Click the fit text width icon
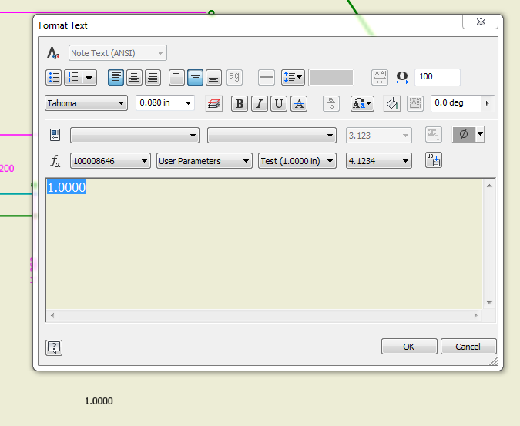 380,78
